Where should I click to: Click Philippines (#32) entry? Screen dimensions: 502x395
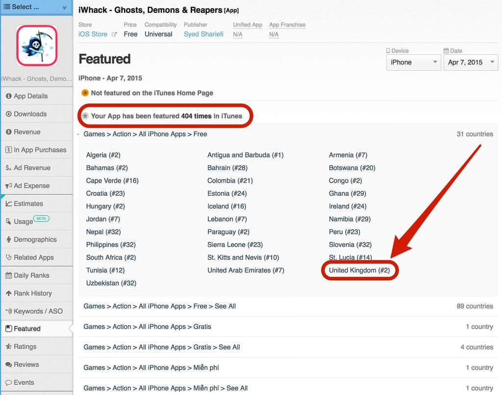[111, 245]
